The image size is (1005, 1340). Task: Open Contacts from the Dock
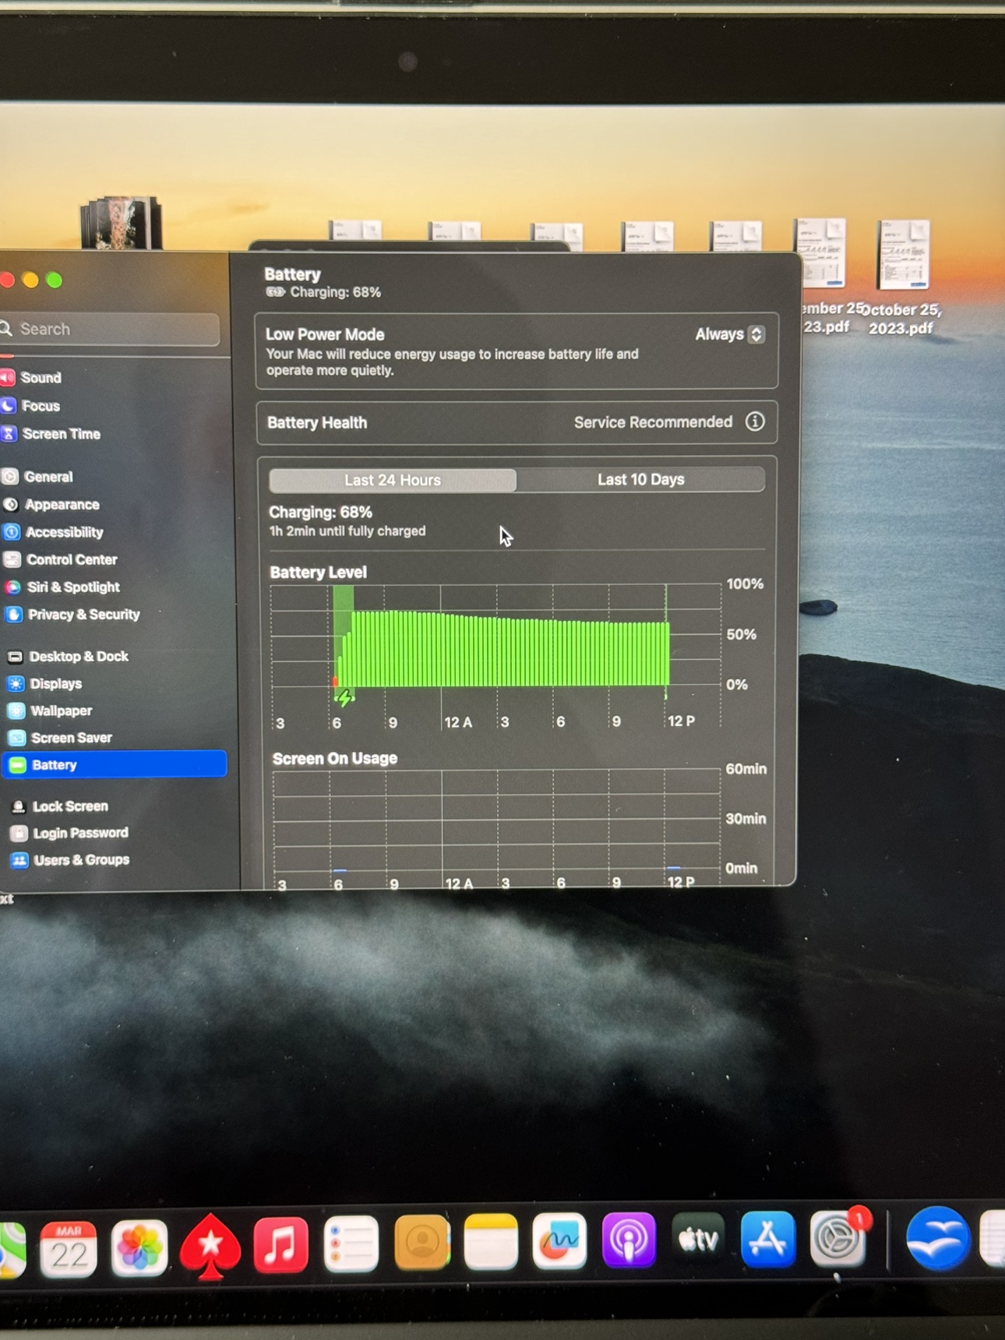(x=421, y=1243)
